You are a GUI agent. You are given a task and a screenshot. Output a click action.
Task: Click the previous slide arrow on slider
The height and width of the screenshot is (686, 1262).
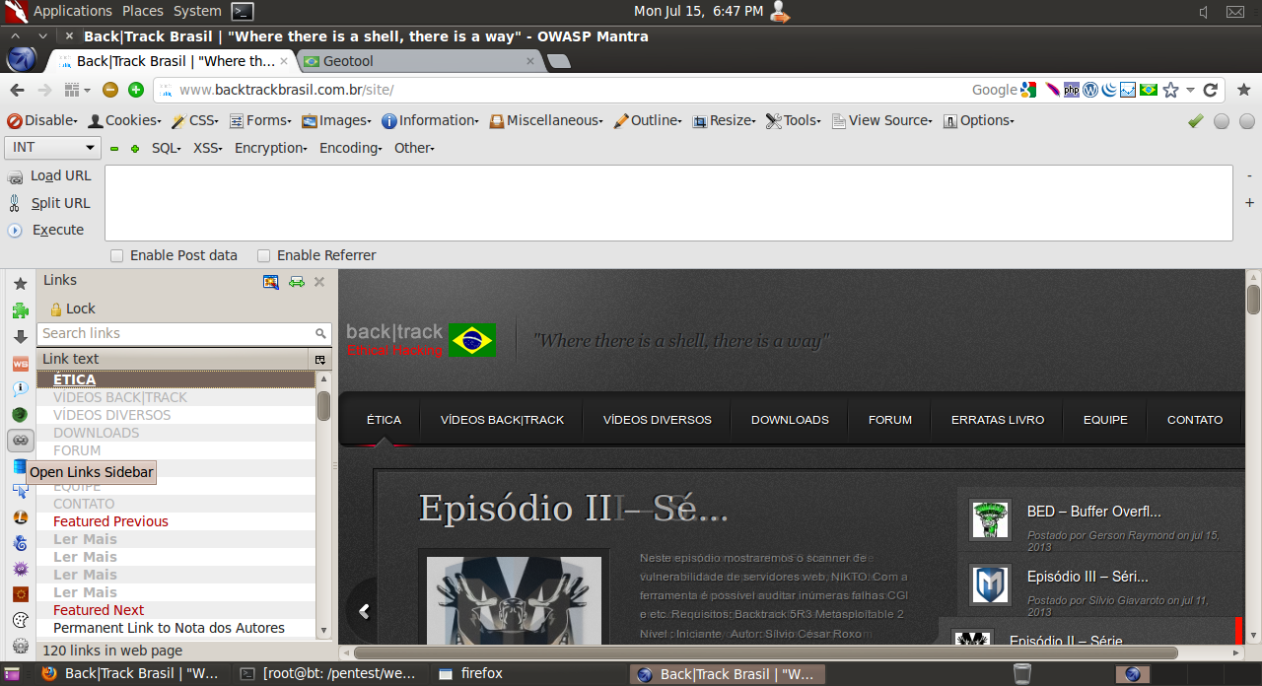[364, 611]
